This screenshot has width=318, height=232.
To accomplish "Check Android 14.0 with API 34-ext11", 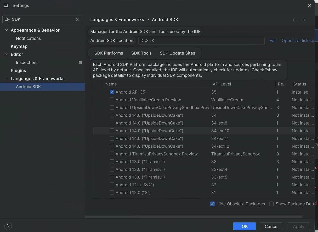I will (x=112, y=138).
